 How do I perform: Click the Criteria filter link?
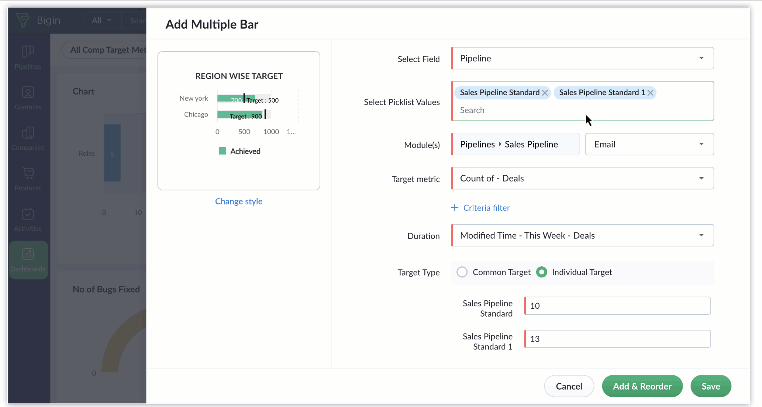(487, 208)
